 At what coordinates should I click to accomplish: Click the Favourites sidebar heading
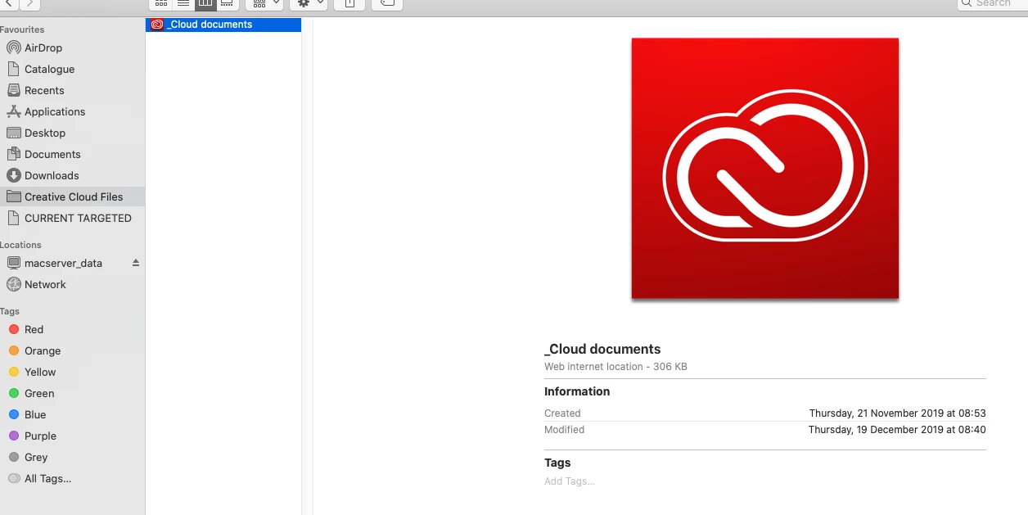tap(22, 29)
